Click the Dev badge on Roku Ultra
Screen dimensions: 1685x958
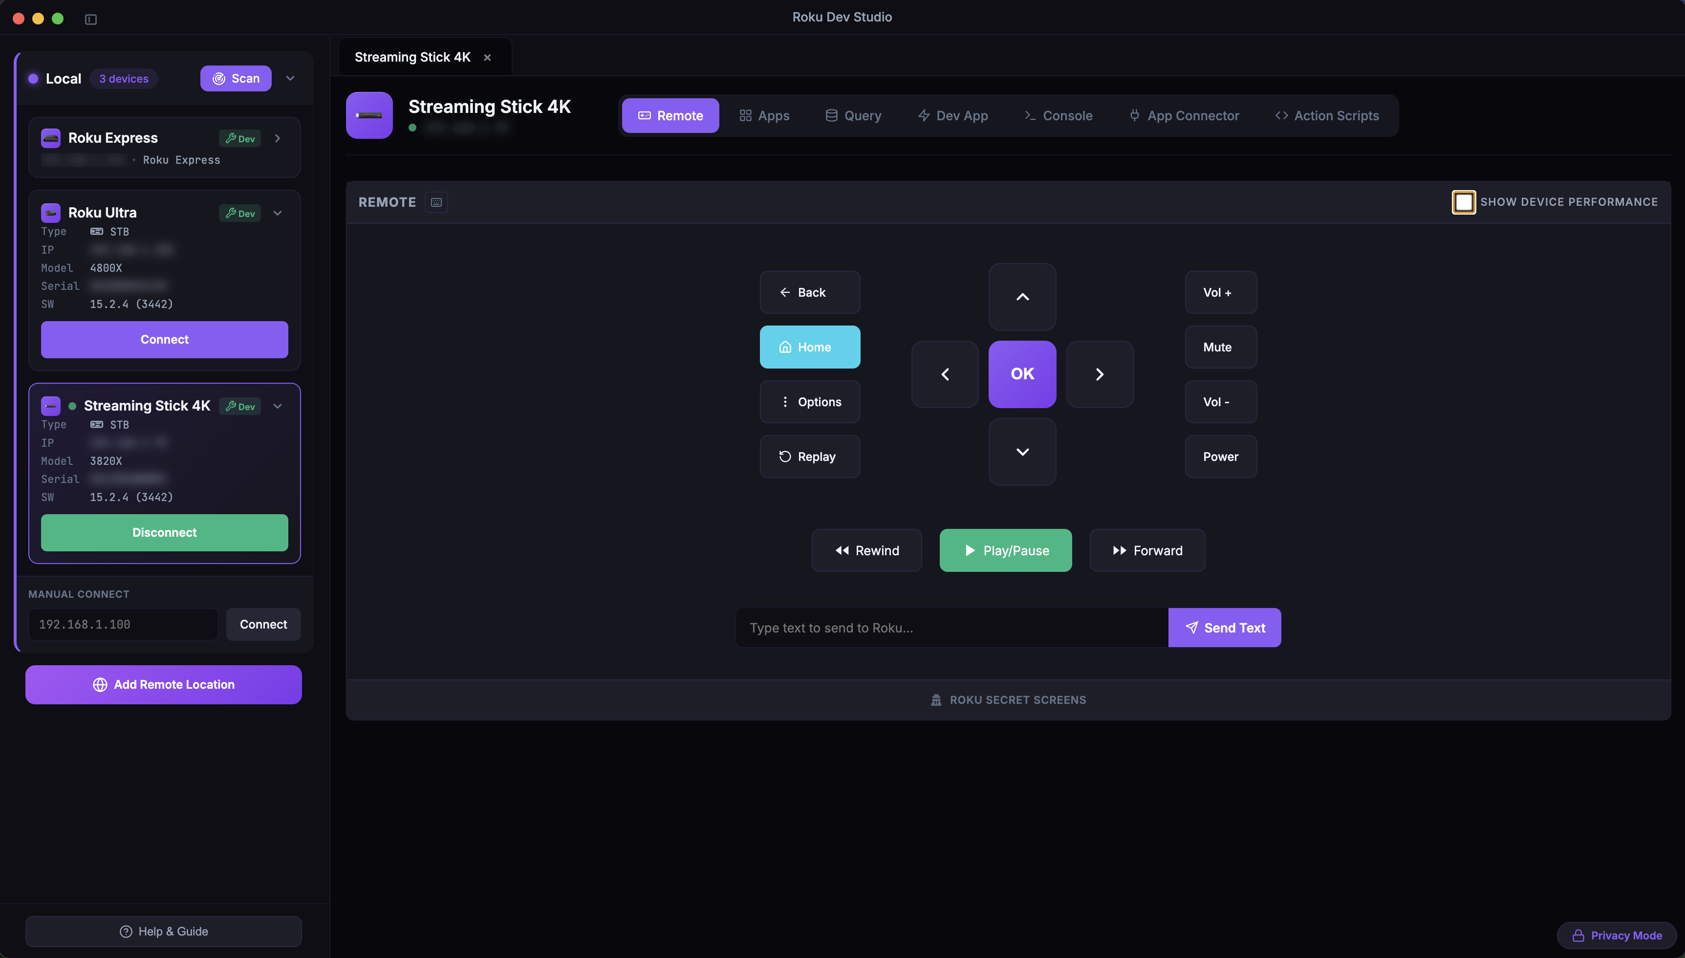pyautogui.click(x=240, y=213)
